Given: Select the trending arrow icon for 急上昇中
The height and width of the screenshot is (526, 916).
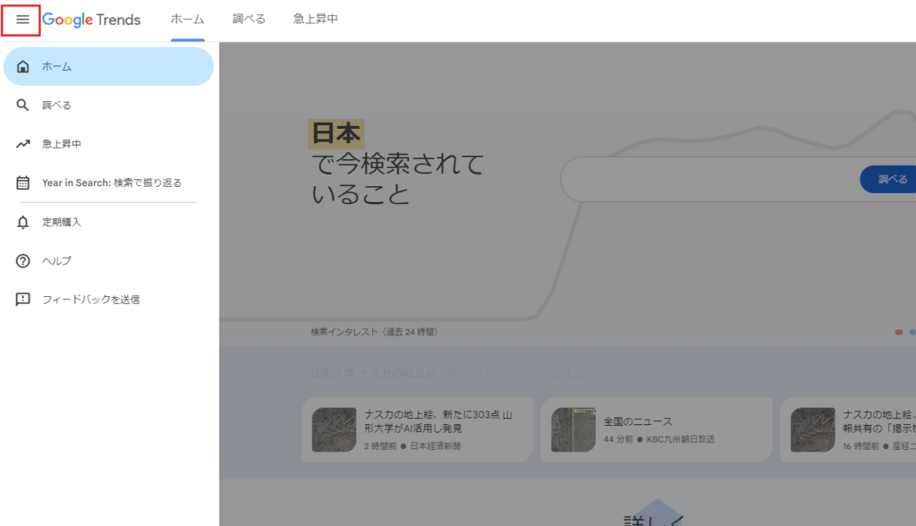Looking at the screenshot, I should pyautogui.click(x=21, y=143).
